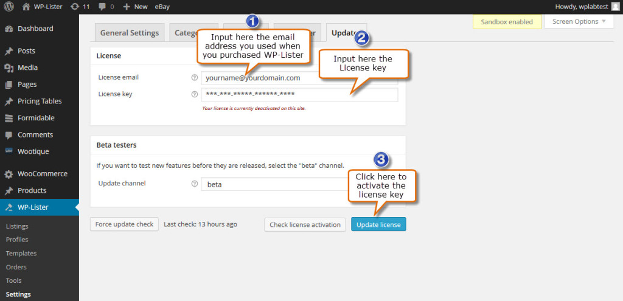Expand the Screen Options panel
This screenshot has height=301, width=623.
(579, 21)
